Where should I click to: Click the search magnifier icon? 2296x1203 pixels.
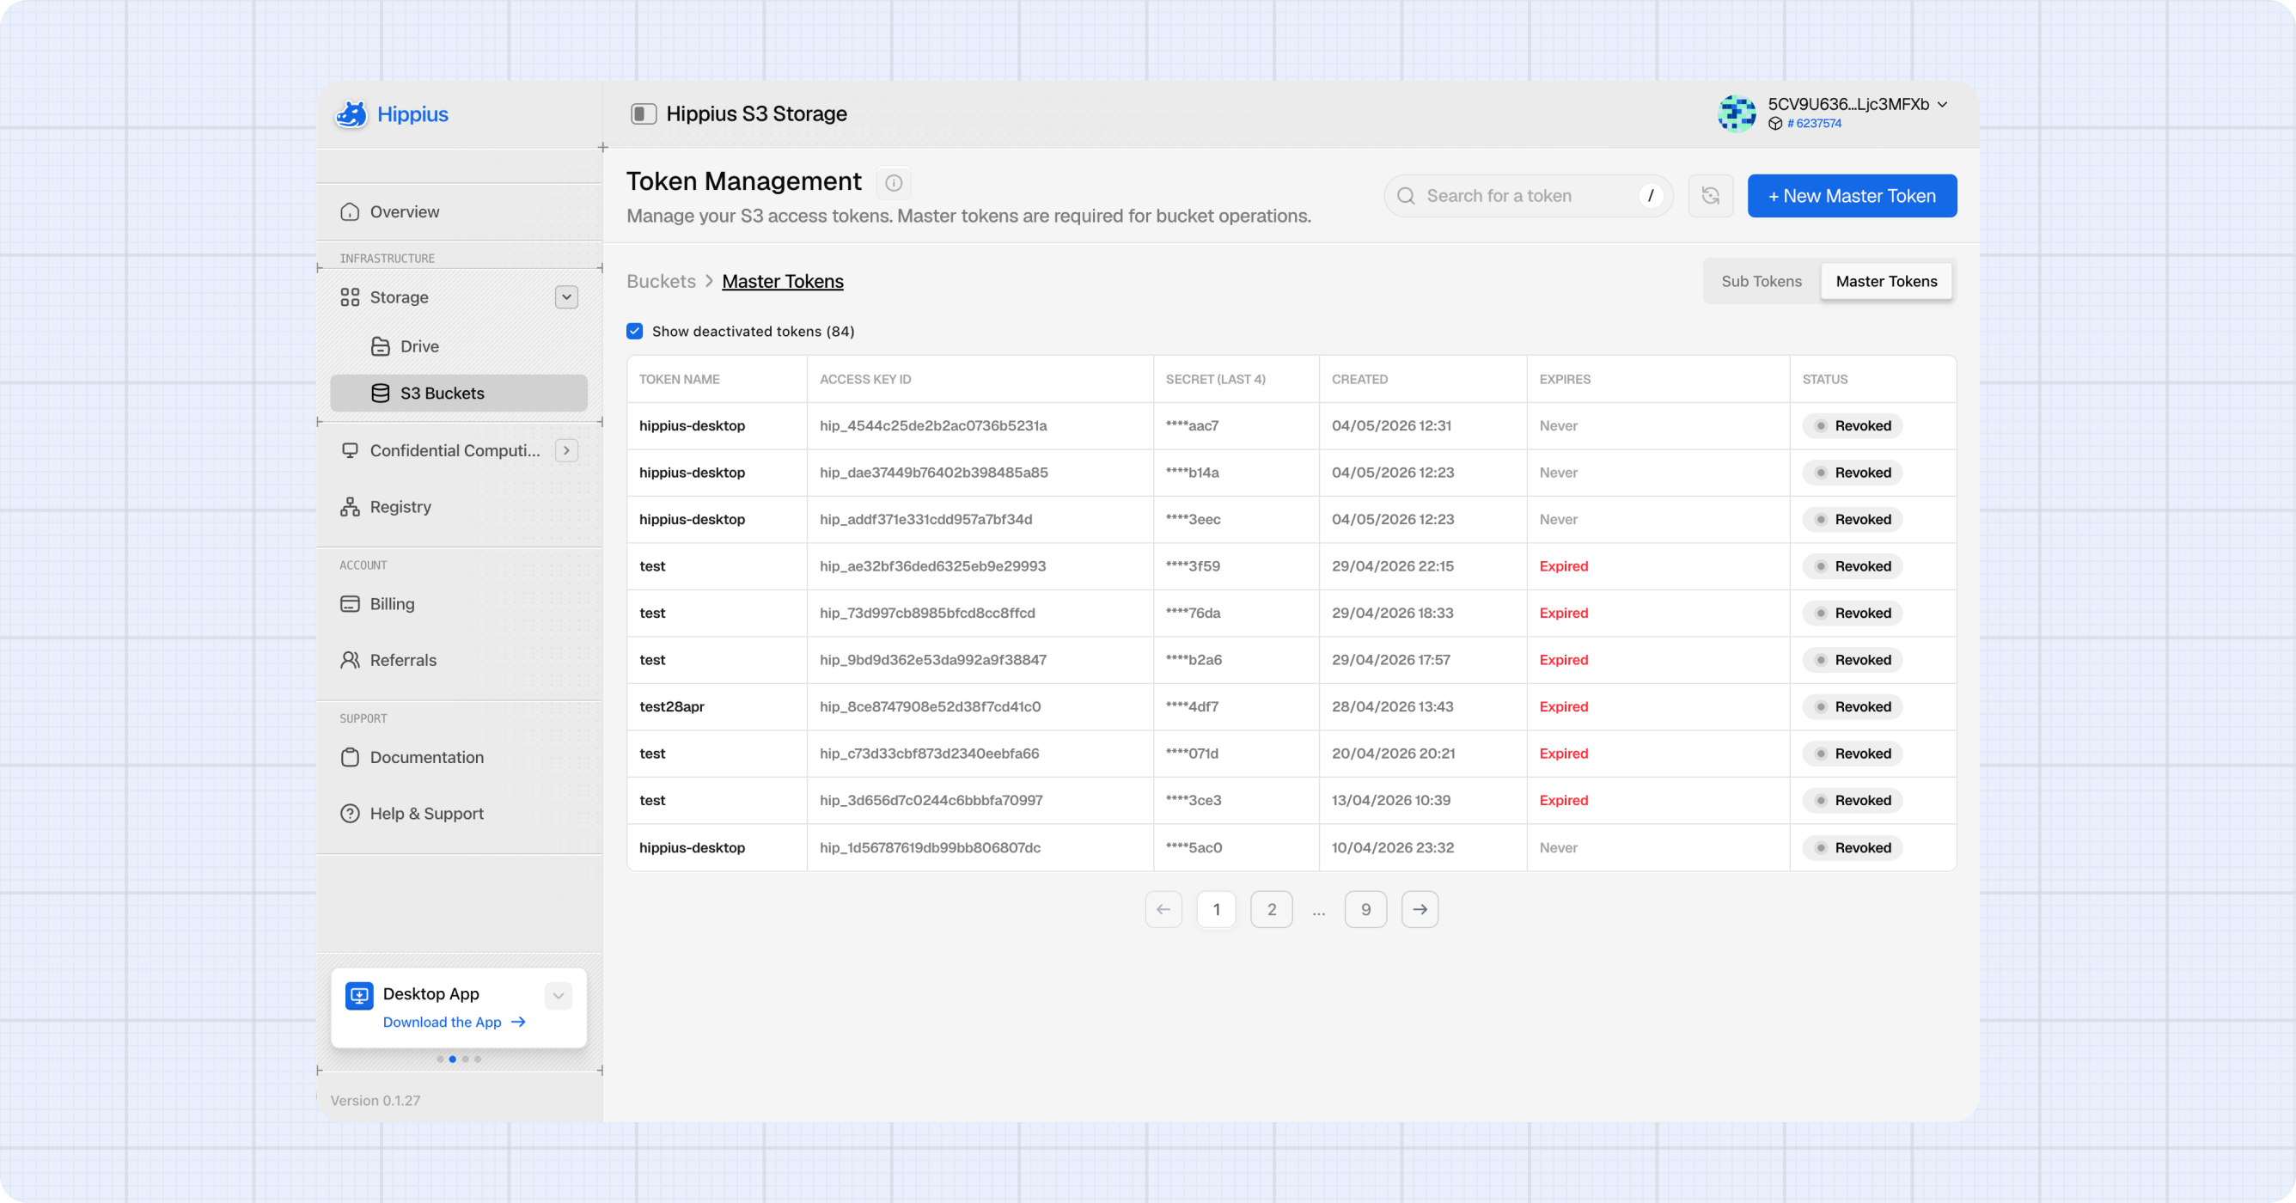[1406, 196]
